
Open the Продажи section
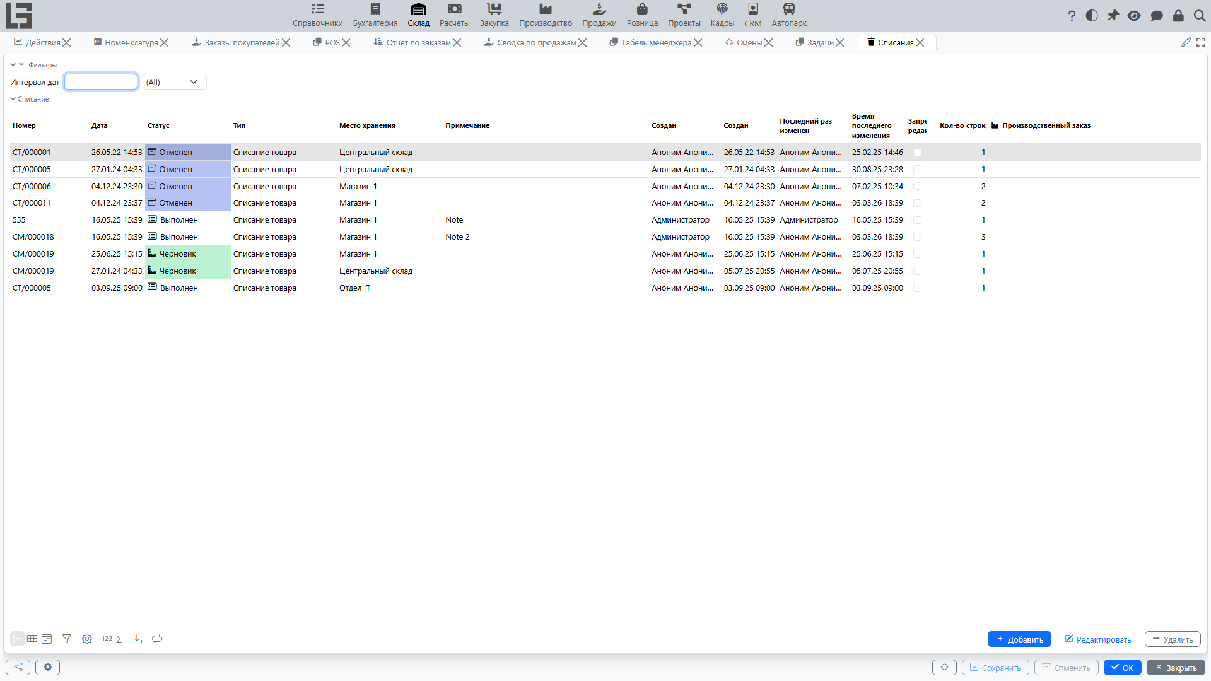point(599,15)
